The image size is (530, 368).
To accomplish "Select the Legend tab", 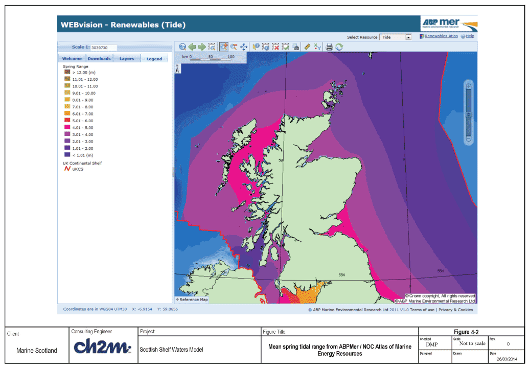I will coord(154,59).
